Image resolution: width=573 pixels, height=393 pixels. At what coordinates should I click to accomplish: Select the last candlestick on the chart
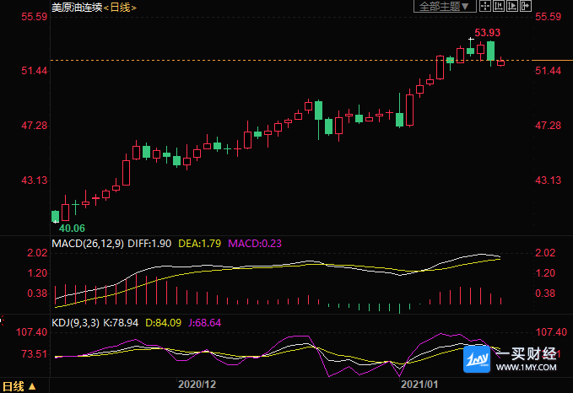click(500, 62)
